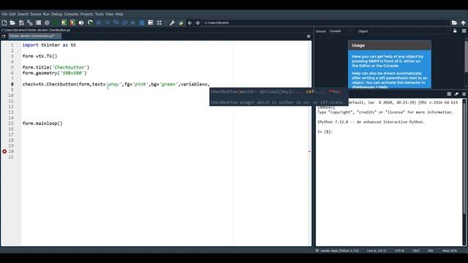Click the Stop debugging square icon
The width and height of the screenshot is (468, 263).
pyautogui.click(x=142, y=23)
